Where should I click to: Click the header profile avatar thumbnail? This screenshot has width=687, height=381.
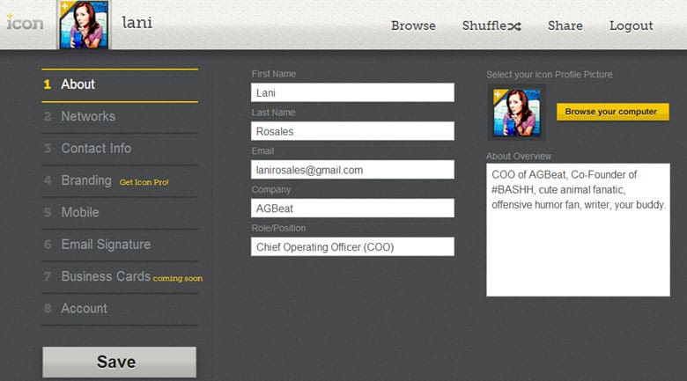pyautogui.click(x=84, y=26)
